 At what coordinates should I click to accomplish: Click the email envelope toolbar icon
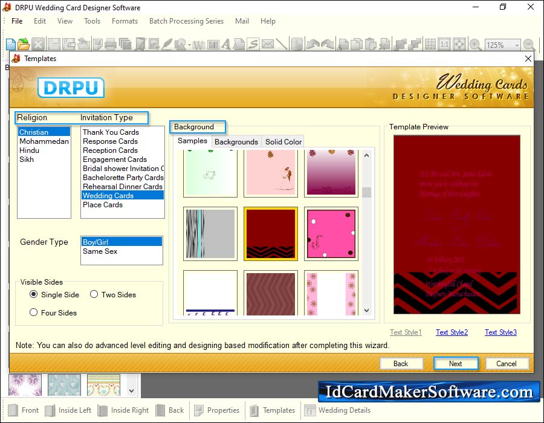tap(268, 44)
